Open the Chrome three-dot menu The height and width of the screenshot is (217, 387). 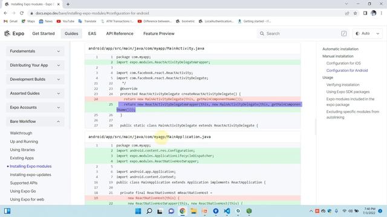pyautogui.click(x=382, y=13)
